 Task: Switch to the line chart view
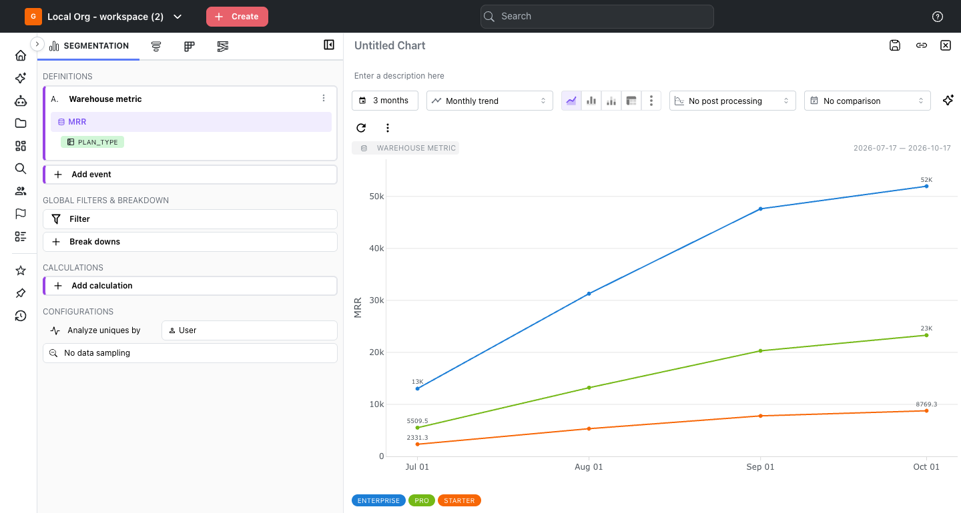click(x=571, y=101)
